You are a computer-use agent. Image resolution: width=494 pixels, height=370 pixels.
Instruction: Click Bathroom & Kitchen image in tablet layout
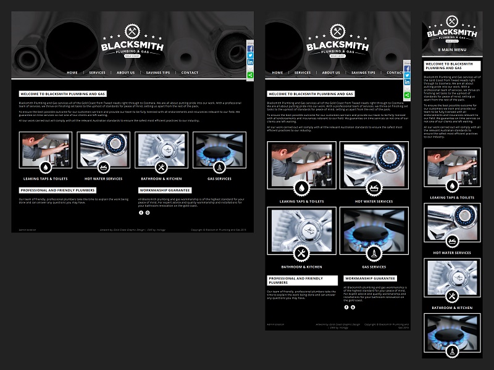point(301,231)
